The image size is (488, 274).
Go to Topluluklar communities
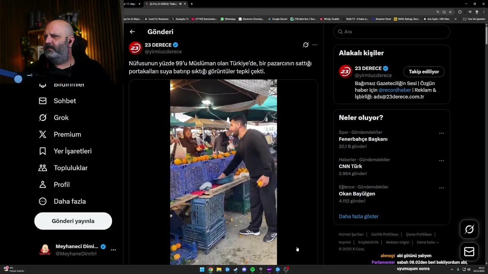pos(63,168)
